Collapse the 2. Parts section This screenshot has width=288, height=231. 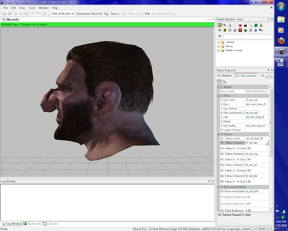tap(218, 96)
